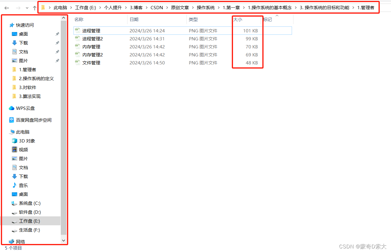391x252 pixels.
Task: Click 1.第一章 breadcrumb segment
Action: pyautogui.click(x=231, y=8)
